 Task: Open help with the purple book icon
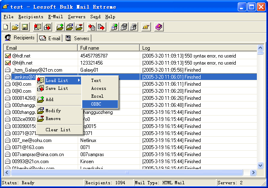click(159, 27)
